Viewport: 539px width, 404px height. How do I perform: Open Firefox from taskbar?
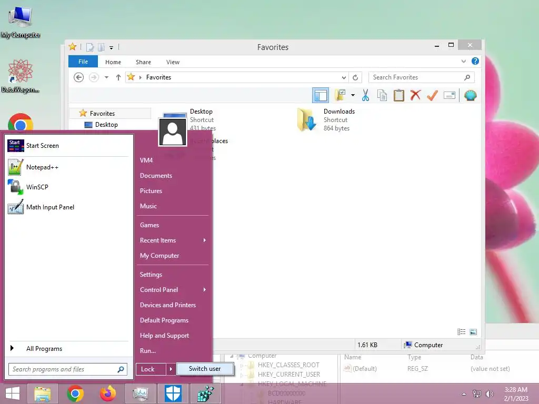(108, 393)
